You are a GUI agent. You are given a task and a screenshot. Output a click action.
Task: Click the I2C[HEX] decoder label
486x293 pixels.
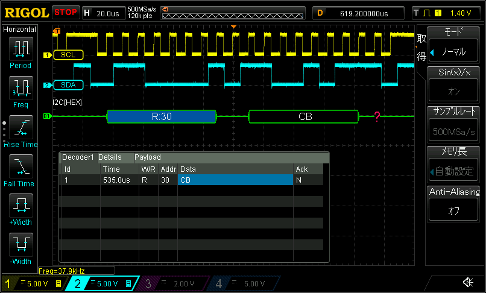pyautogui.click(x=68, y=102)
